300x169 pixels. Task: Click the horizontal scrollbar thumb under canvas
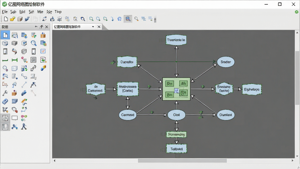coord(182,160)
